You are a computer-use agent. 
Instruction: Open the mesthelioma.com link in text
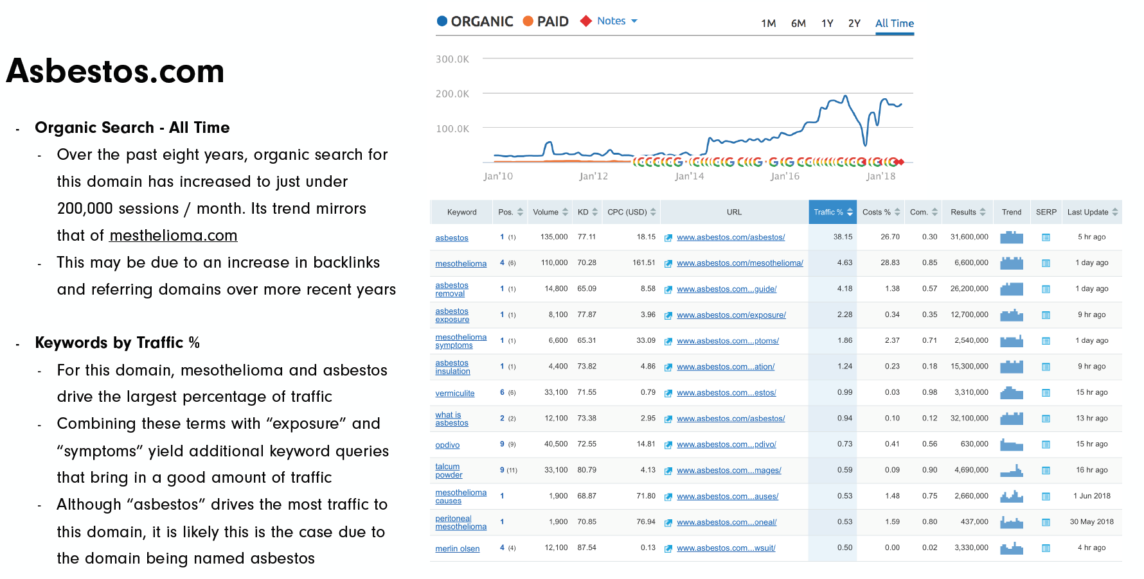(174, 236)
